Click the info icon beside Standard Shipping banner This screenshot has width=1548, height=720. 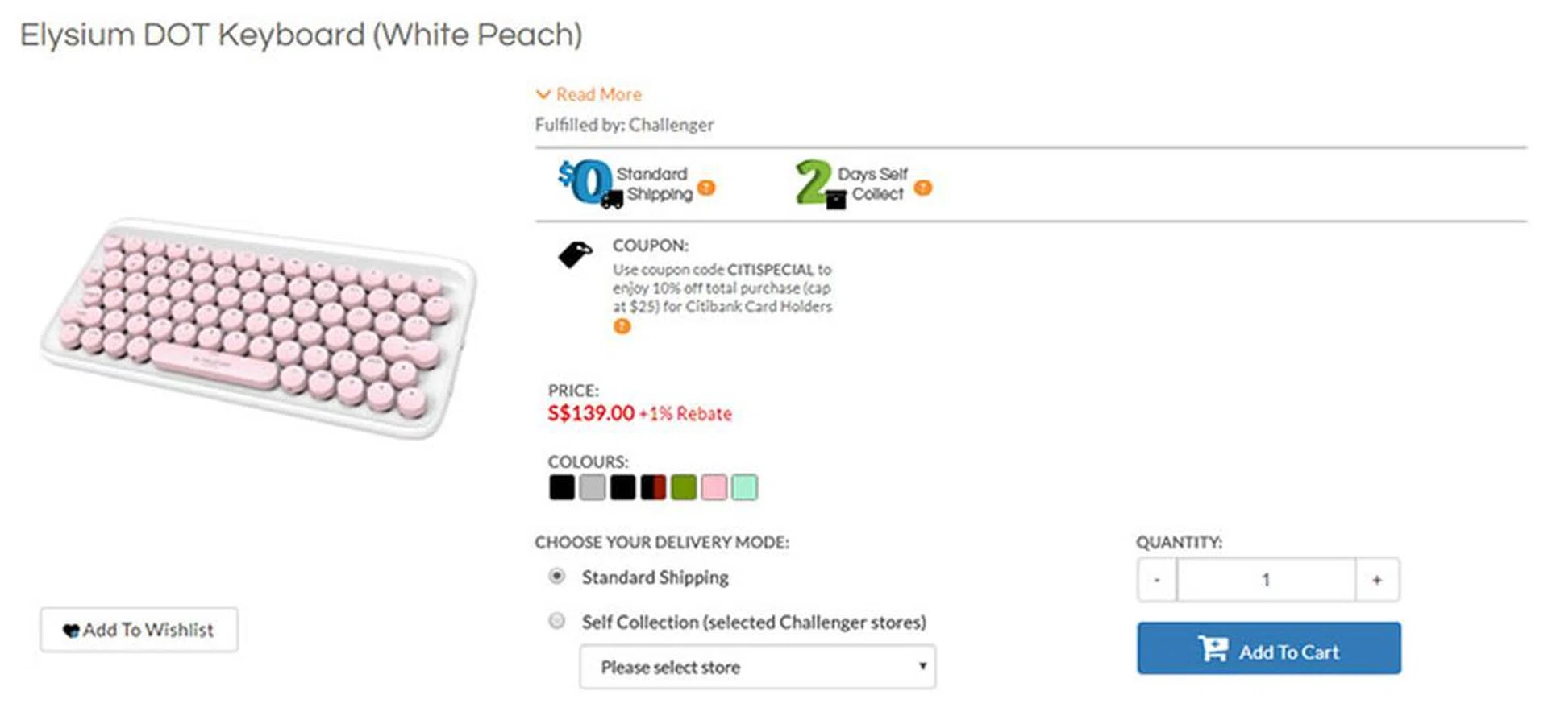tap(706, 188)
